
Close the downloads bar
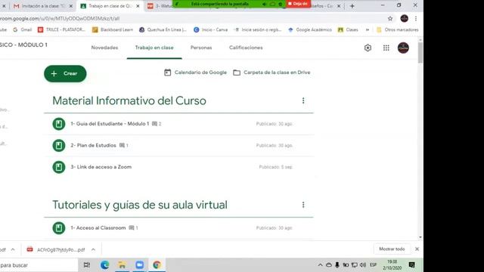click(x=417, y=249)
